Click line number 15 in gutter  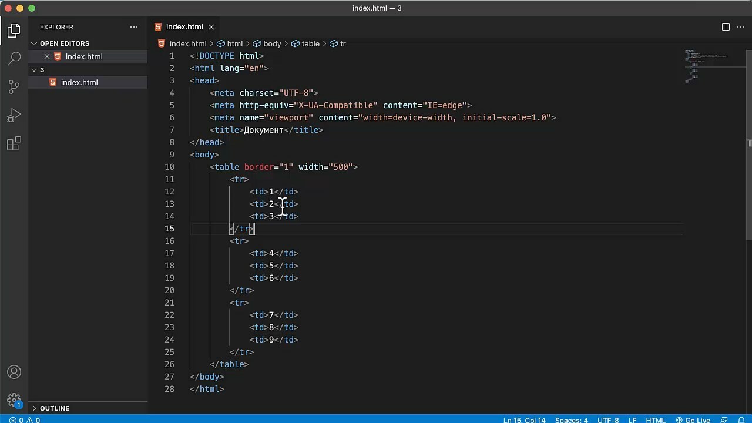[169, 229]
